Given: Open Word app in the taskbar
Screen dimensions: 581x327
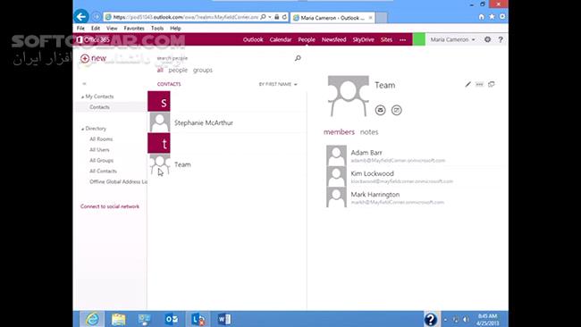Looking at the screenshot, I should [x=224, y=319].
